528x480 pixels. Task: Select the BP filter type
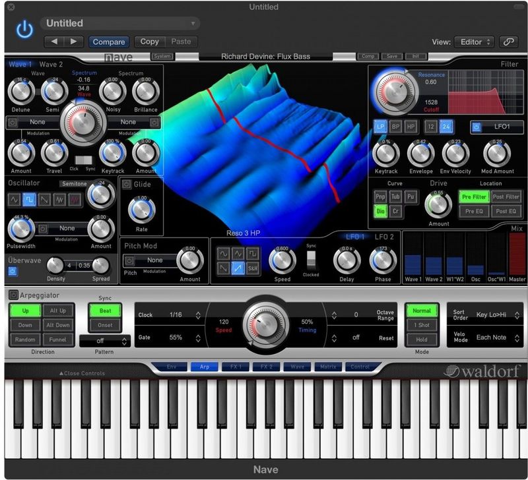(x=395, y=127)
